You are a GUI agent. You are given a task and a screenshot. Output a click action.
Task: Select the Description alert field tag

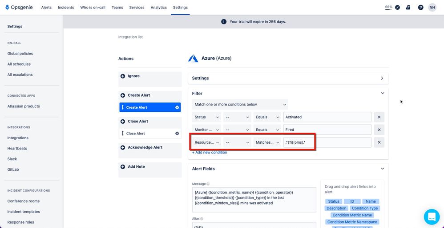click(x=336, y=208)
